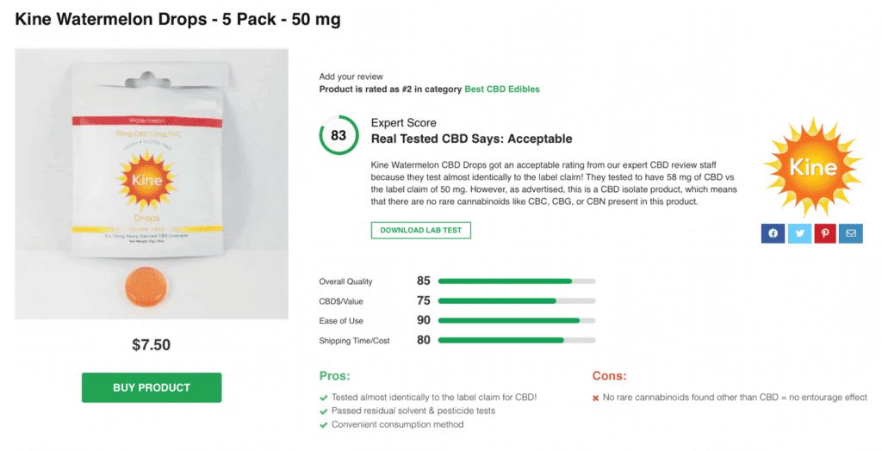
Task: Click the circular 83 expert score badge
Action: click(x=339, y=135)
